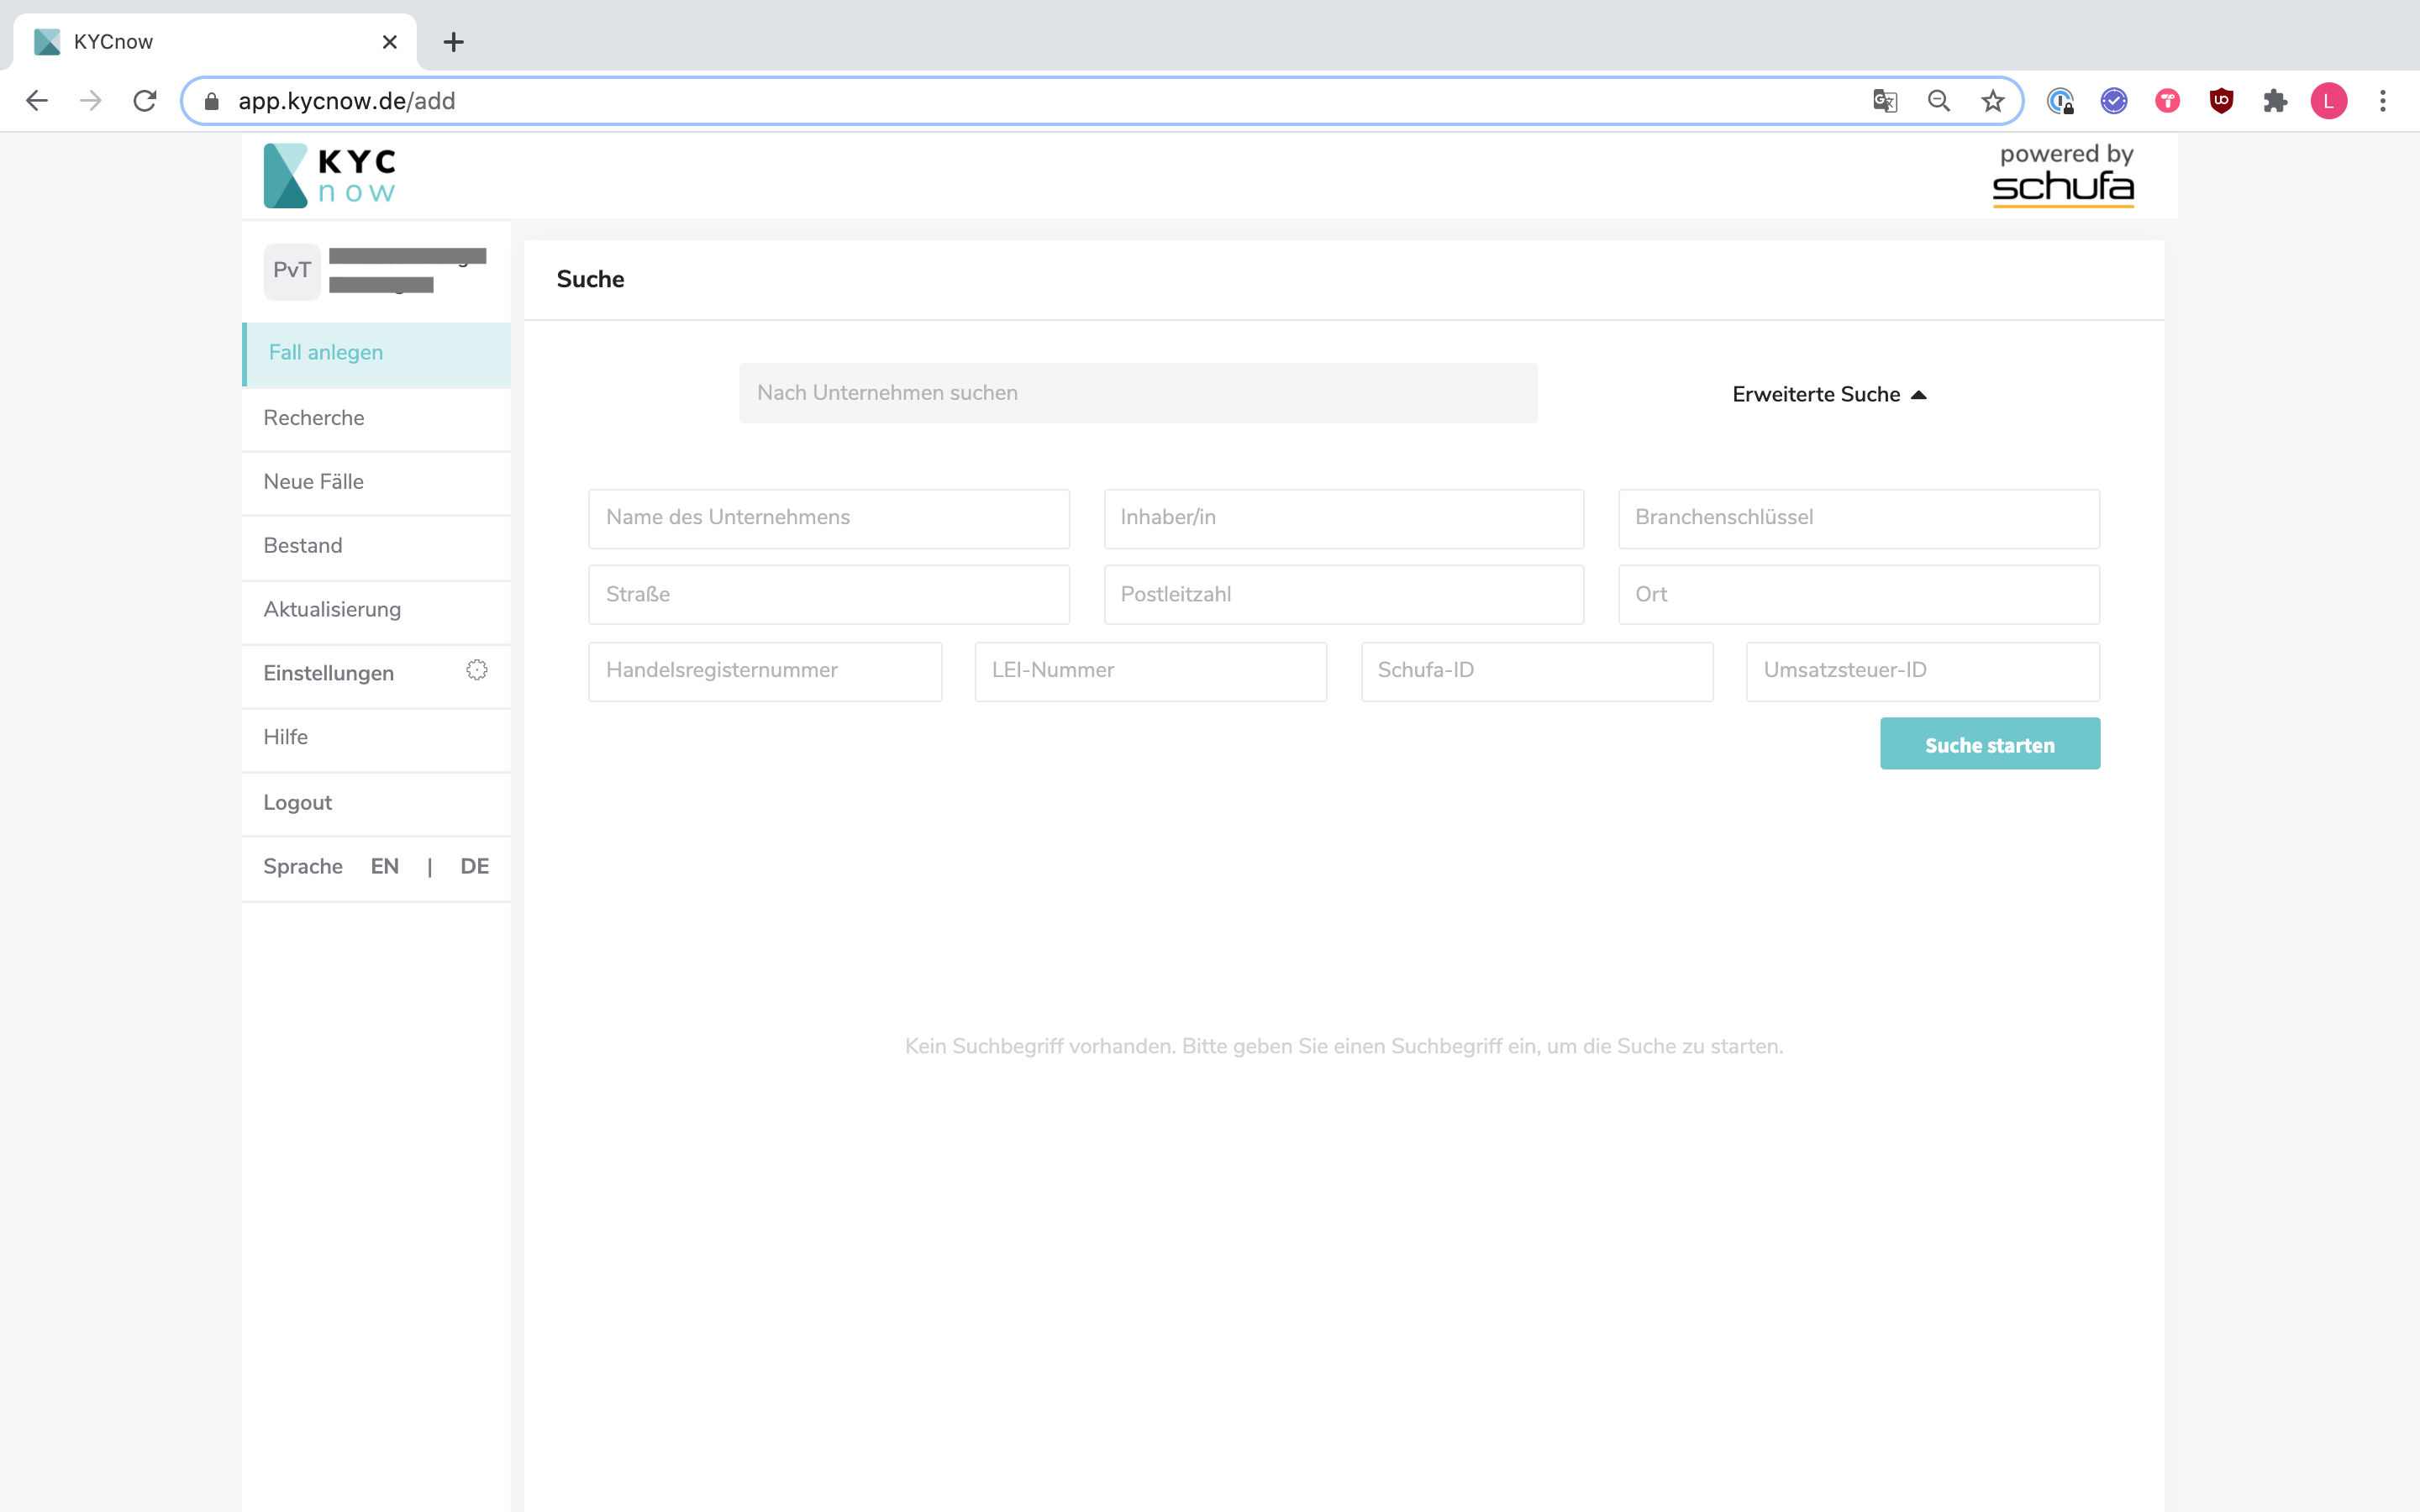This screenshot has width=2420, height=1512.
Task: Open the Chrome profile avatar L
Action: [2329, 101]
